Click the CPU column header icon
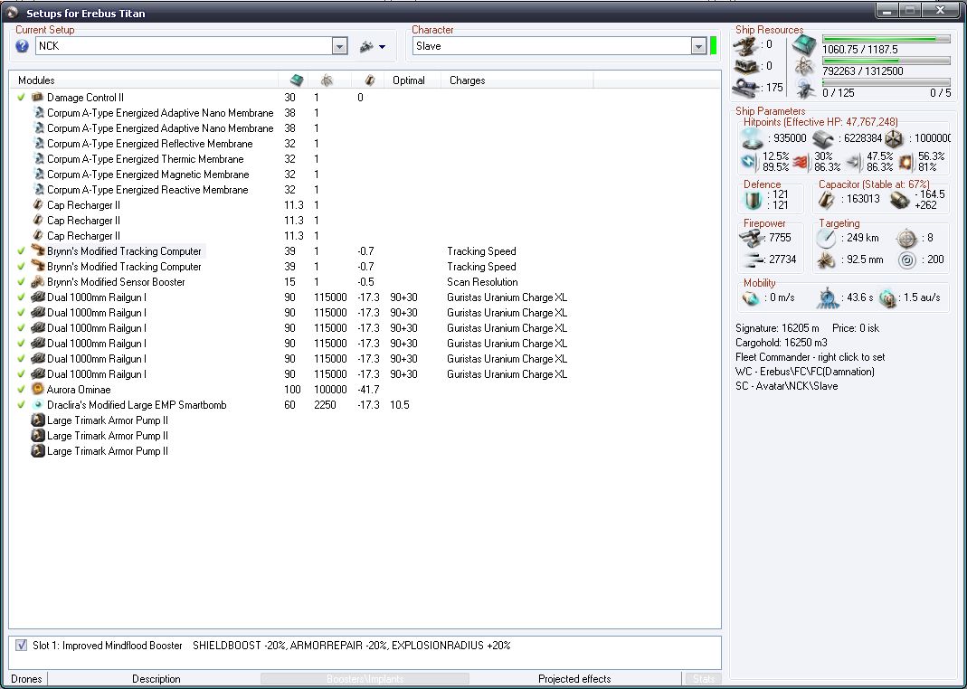Viewport: 967px width, 689px height. coord(297,80)
